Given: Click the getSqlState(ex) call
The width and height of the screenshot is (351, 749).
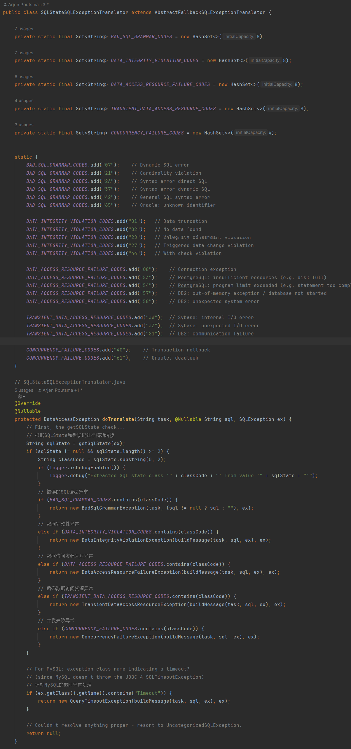Looking at the screenshot, I should point(100,444).
